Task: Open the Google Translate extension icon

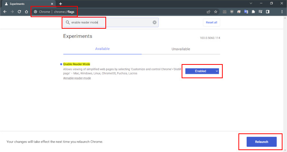Action: (246, 12)
